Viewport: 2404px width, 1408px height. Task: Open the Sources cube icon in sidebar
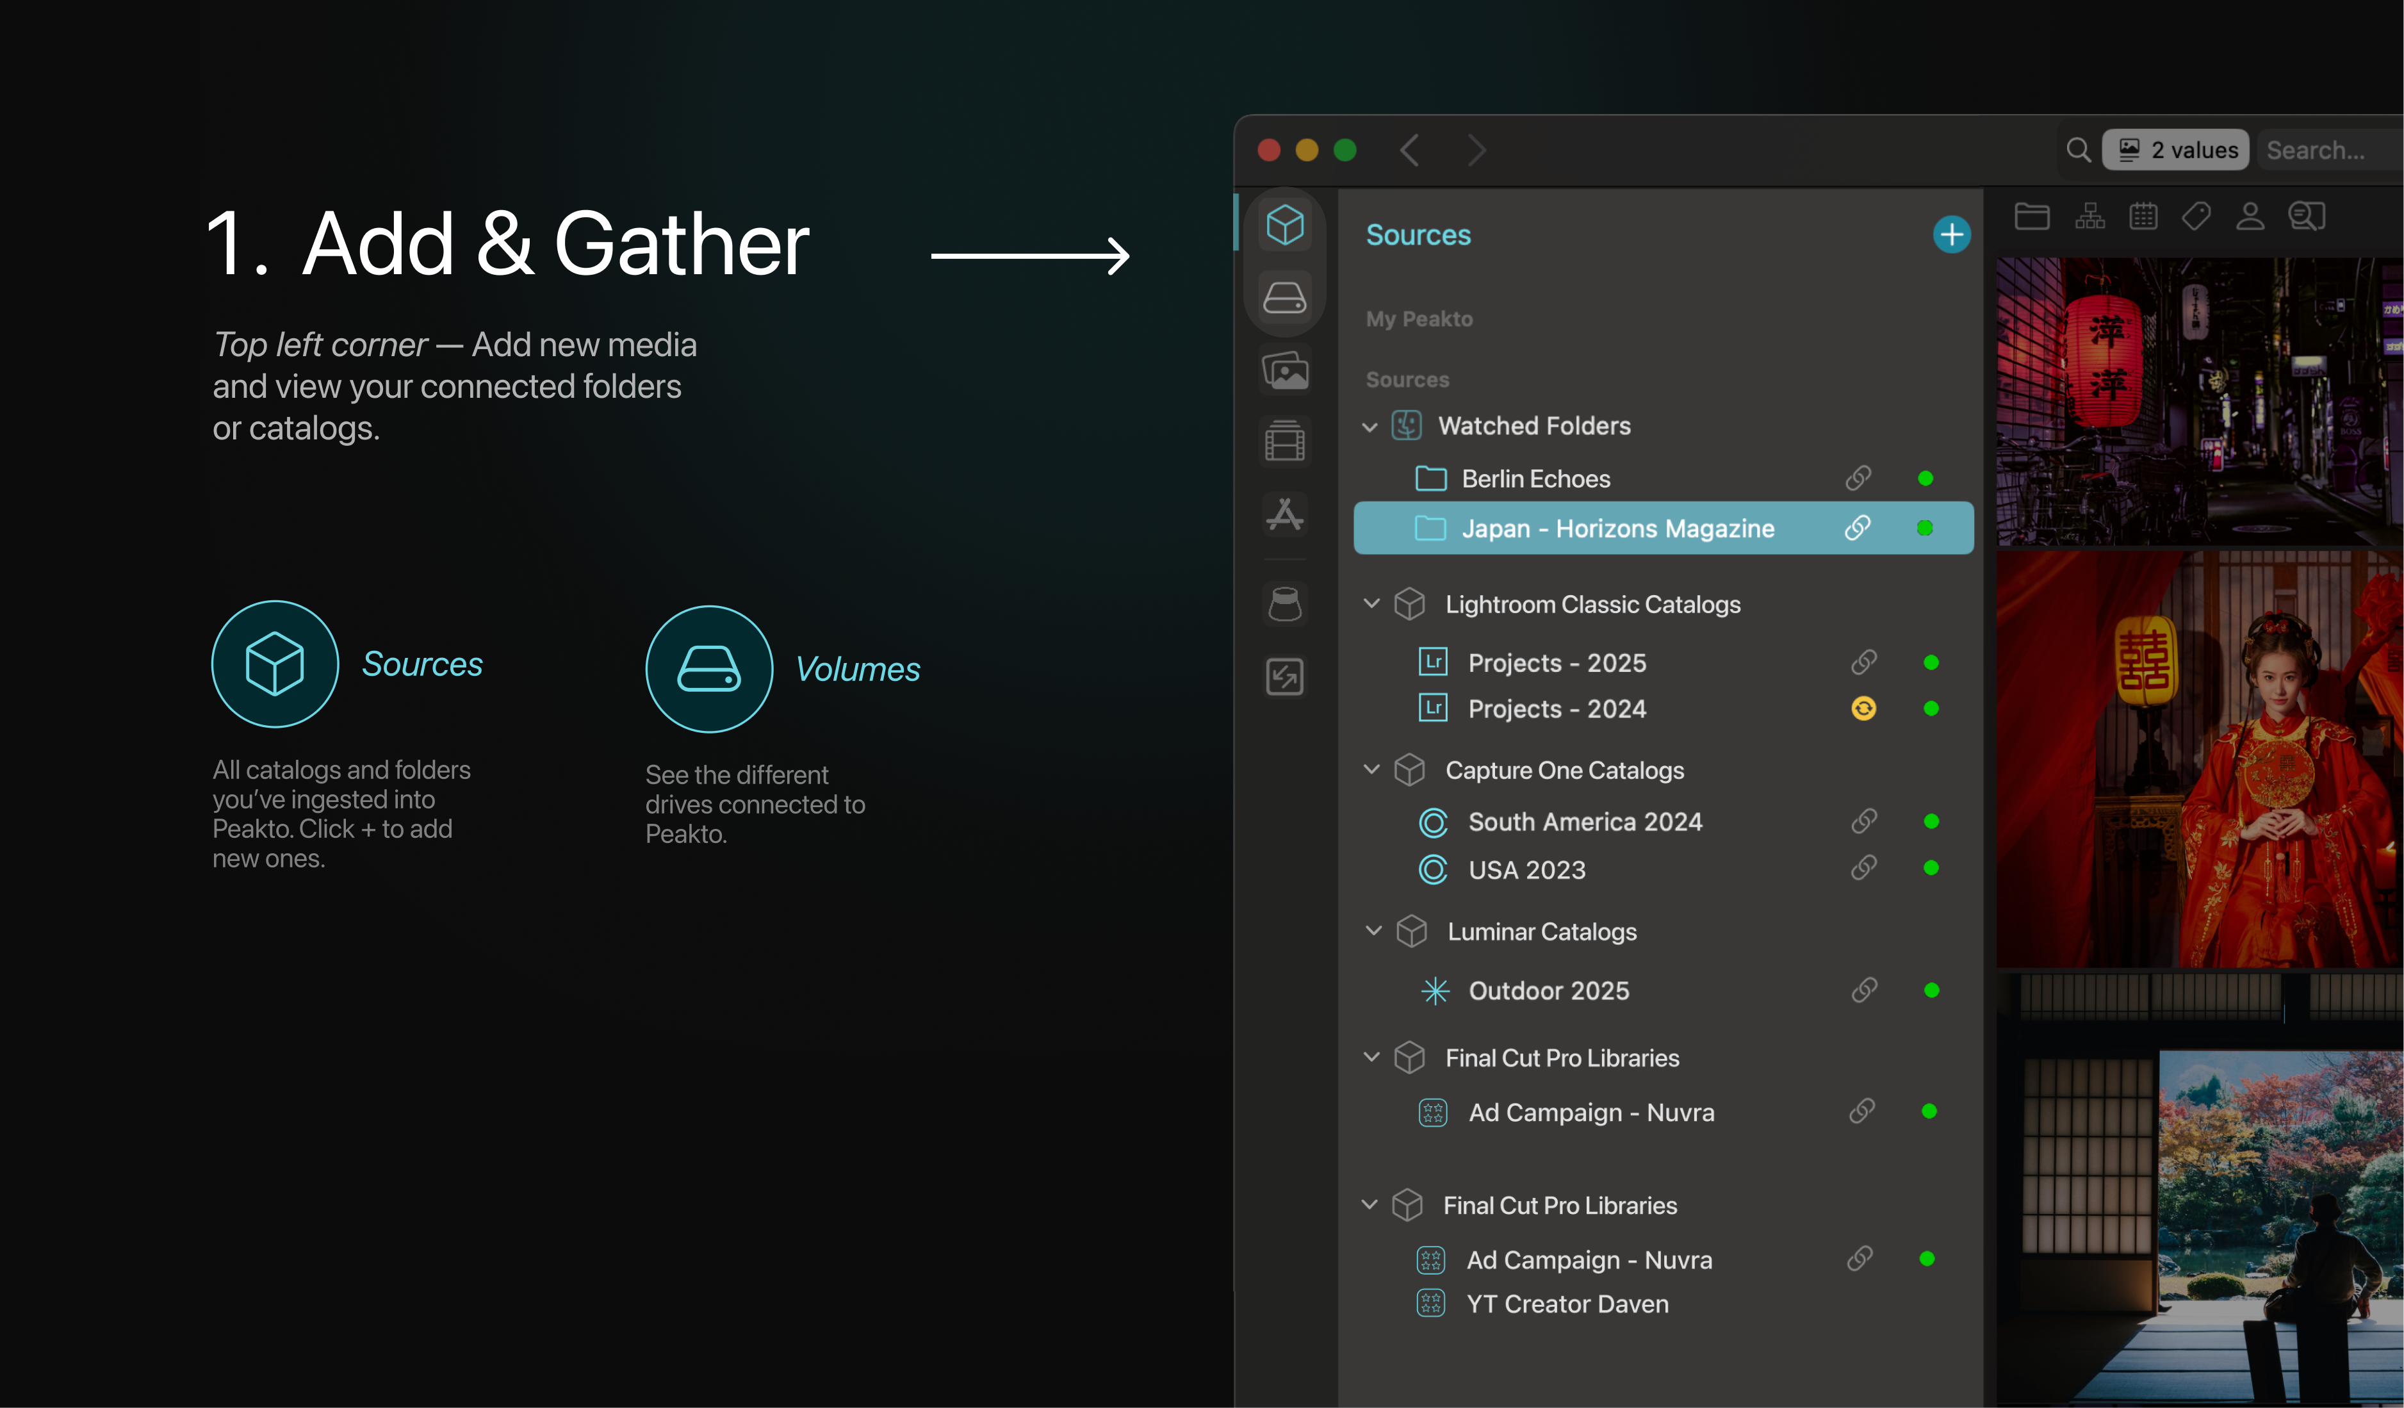tap(1284, 225)
